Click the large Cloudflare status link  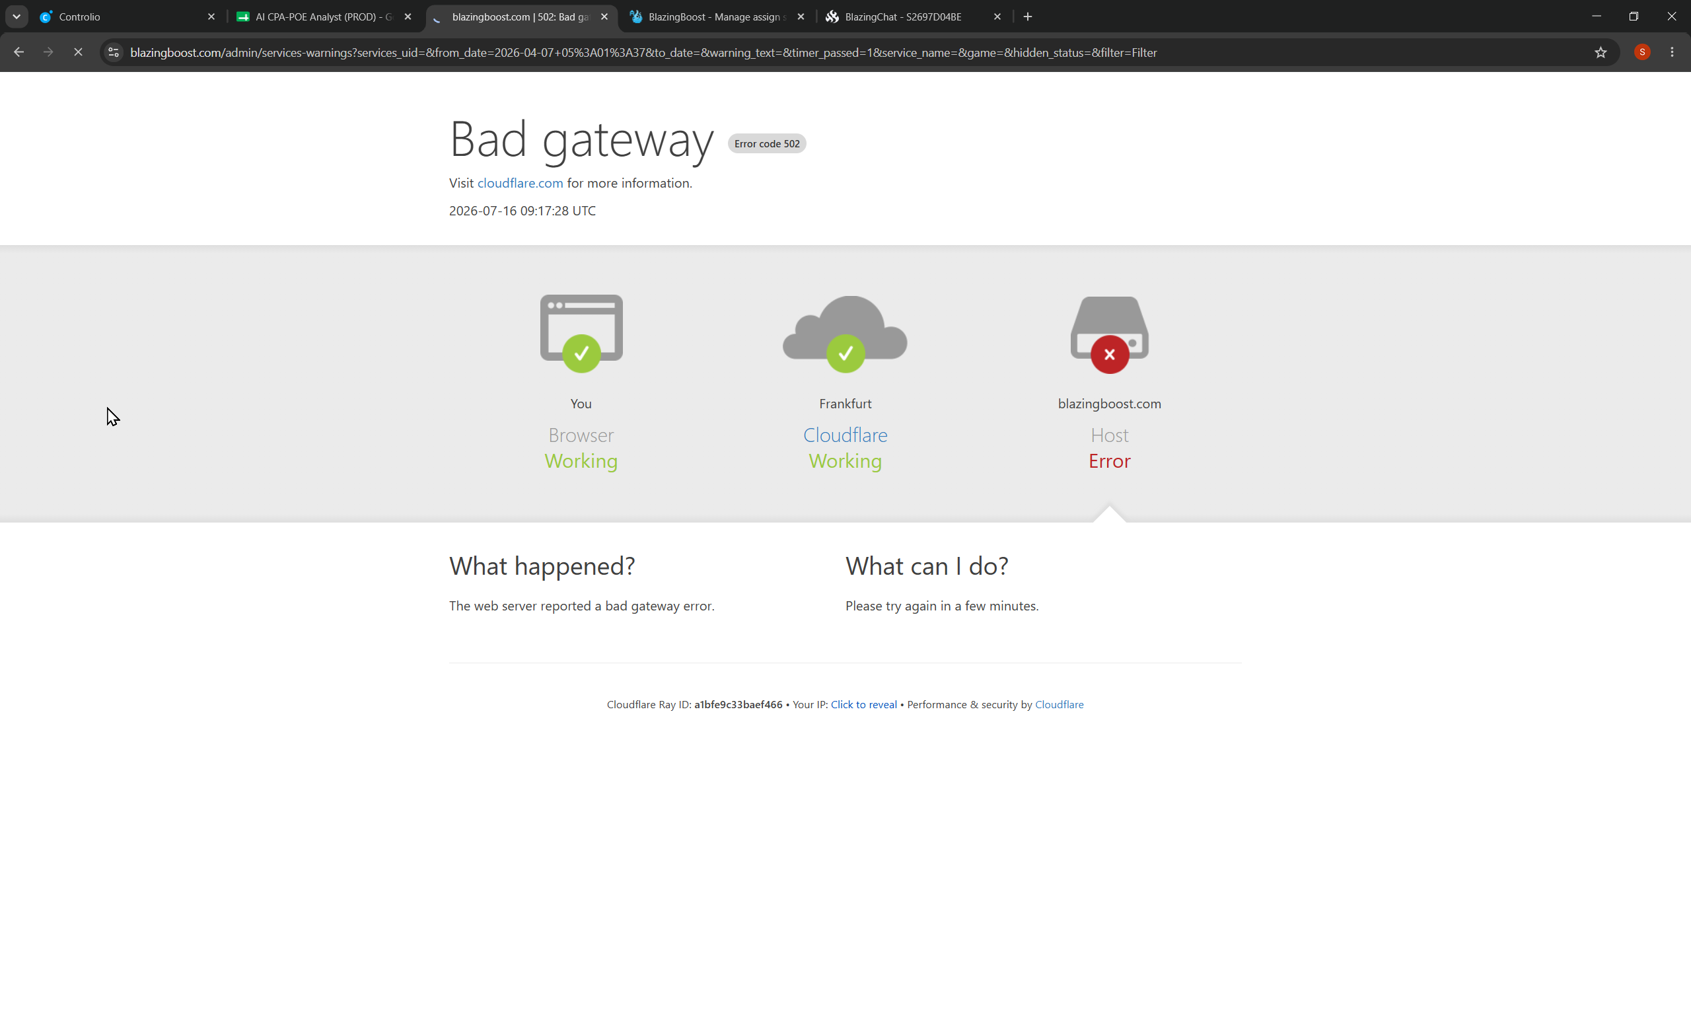(x=845, y=435)
